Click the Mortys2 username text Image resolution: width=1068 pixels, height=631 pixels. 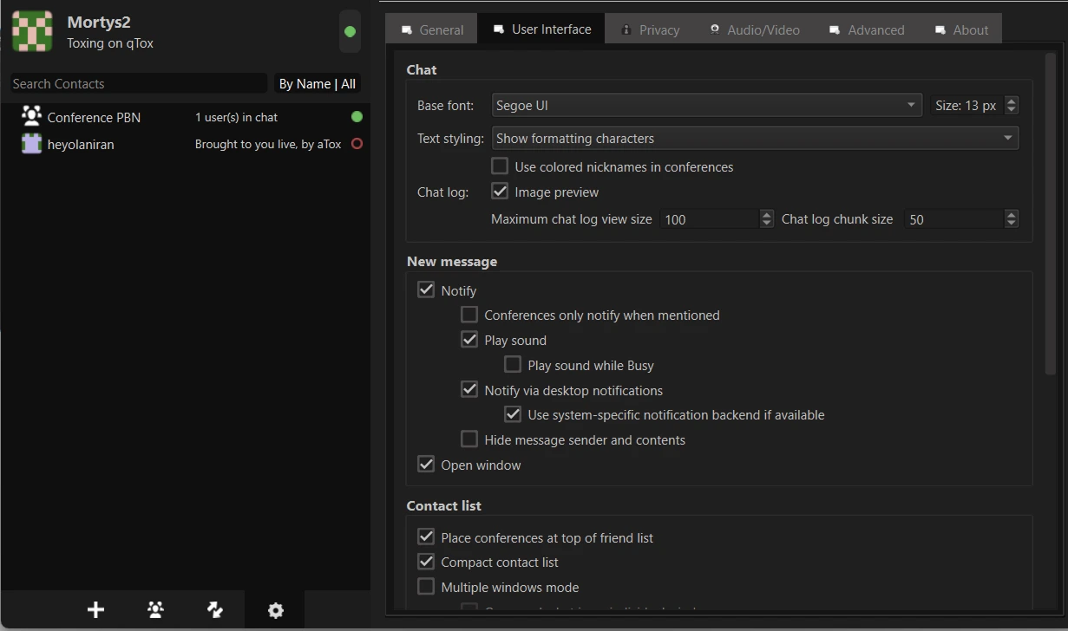pyautogui.click(x=99, y=23)
